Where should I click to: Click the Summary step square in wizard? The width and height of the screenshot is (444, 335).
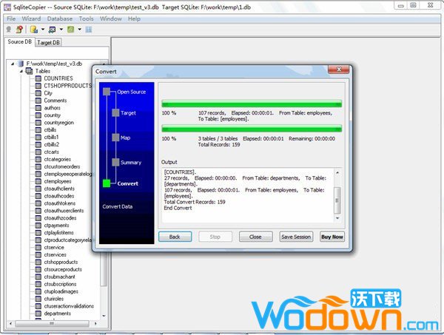pos(115,162)
